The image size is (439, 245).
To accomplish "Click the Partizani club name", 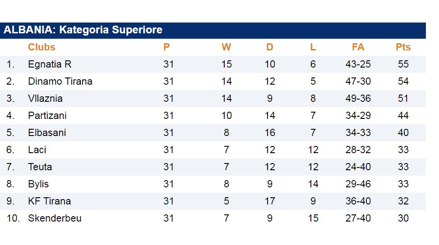I will click(47, 116).
